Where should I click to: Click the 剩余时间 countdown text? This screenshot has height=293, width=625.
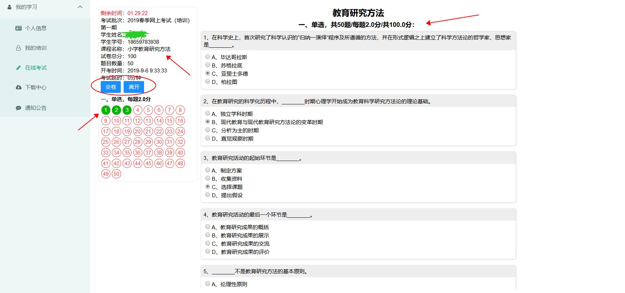point(124,13)
